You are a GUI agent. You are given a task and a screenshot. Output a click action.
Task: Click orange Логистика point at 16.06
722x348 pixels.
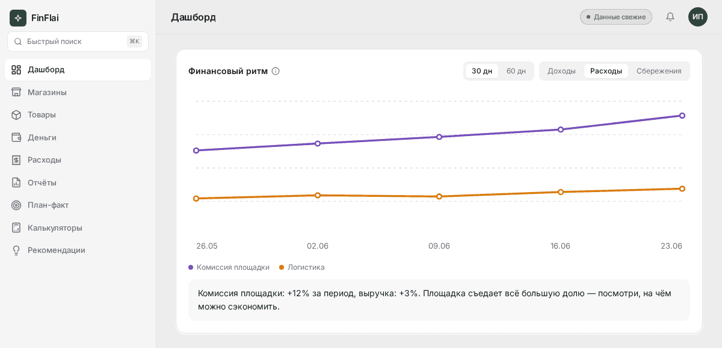tap(561, 192)
